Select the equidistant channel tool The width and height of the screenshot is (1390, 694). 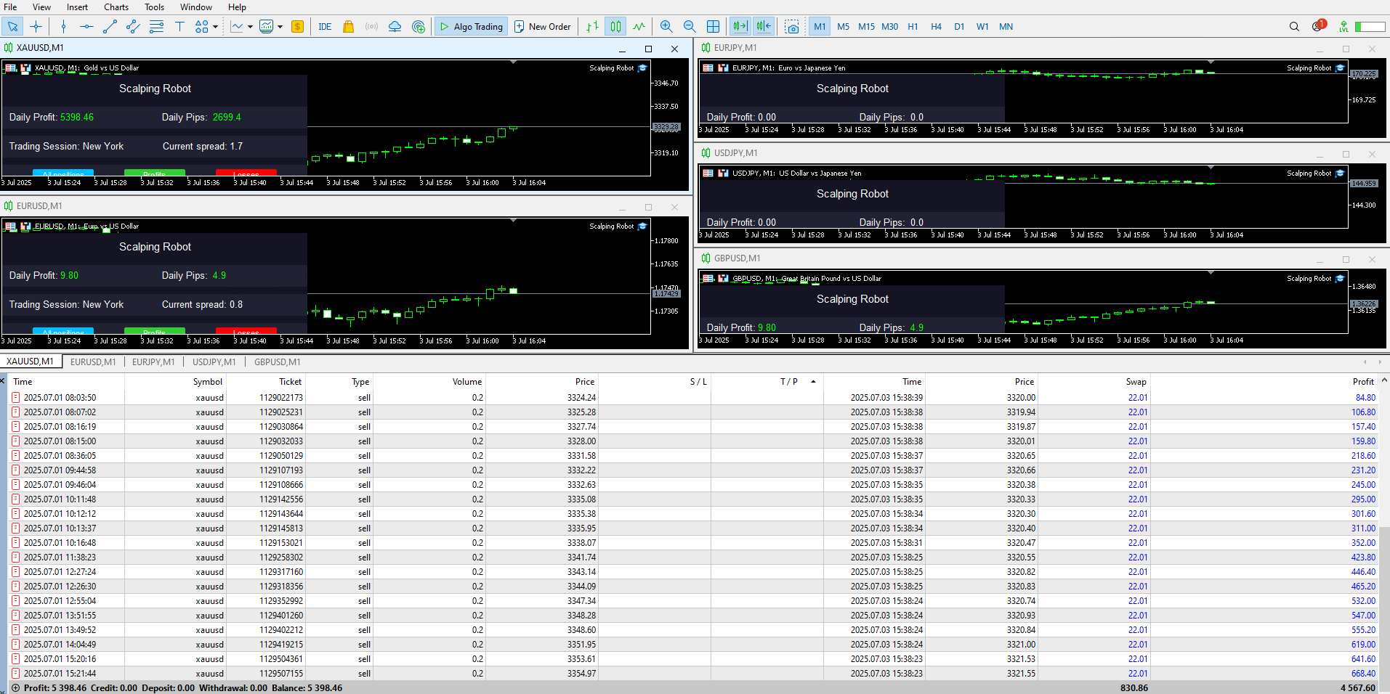(x=133, y=27)
